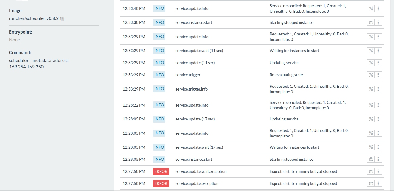
Task: Click service icon for service.update.wait (11 sec)
Action: point(371,51)
